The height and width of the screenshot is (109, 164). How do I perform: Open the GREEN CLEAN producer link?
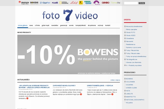point(131,88)
